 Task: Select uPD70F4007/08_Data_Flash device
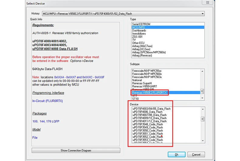(166, 115)
